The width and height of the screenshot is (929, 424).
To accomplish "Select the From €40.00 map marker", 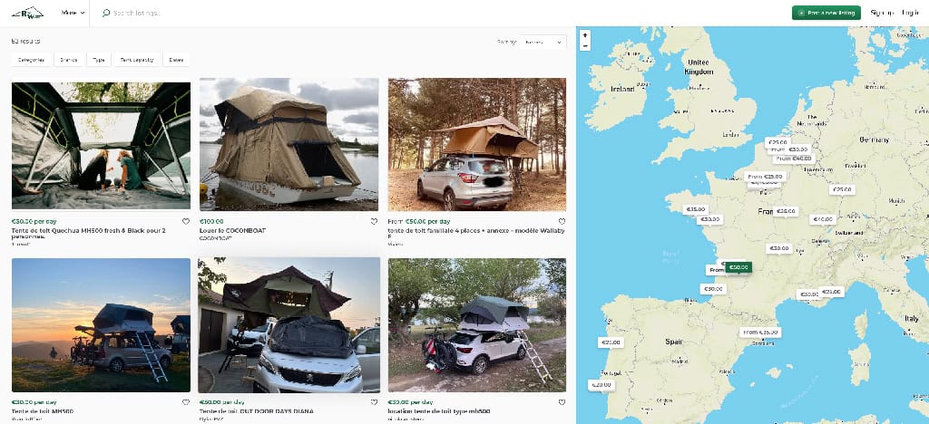I will [x=793, y=159].
